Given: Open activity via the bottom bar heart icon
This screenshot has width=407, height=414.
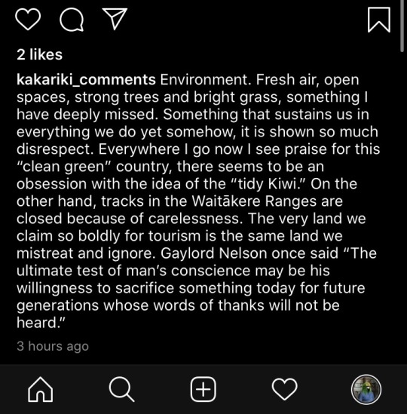Looking at the screenshot, I should [285, 389].
